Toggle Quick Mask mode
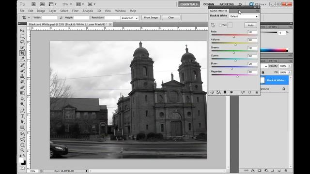310x174 pixels. (22, 168)
